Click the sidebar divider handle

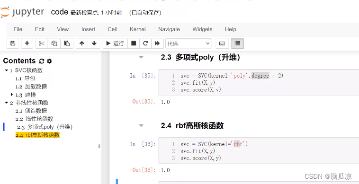pyautogui.click(x=99, y=146)
